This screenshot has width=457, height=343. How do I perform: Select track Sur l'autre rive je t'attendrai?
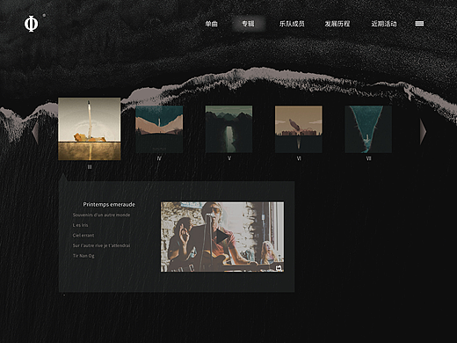point(101,245)
